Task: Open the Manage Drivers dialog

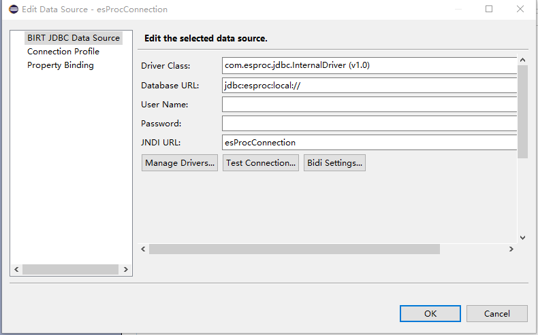Action: (x=180, y=163)
